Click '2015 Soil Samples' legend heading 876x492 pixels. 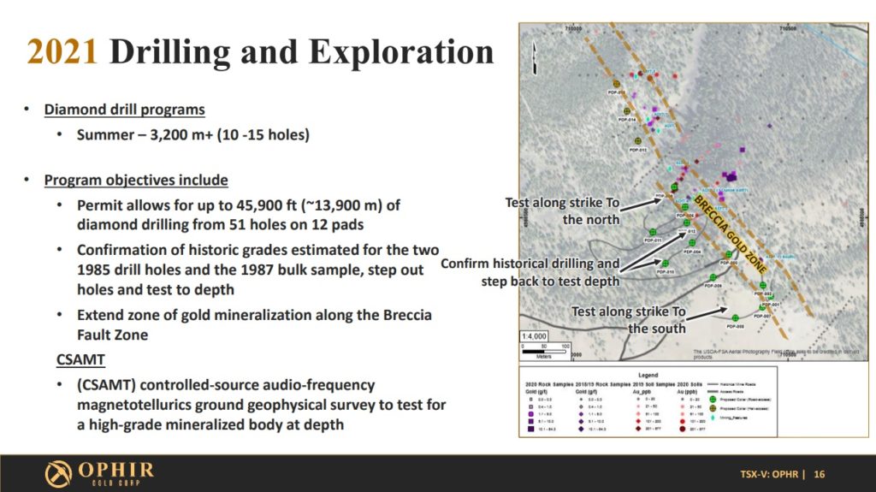[654, 384]
